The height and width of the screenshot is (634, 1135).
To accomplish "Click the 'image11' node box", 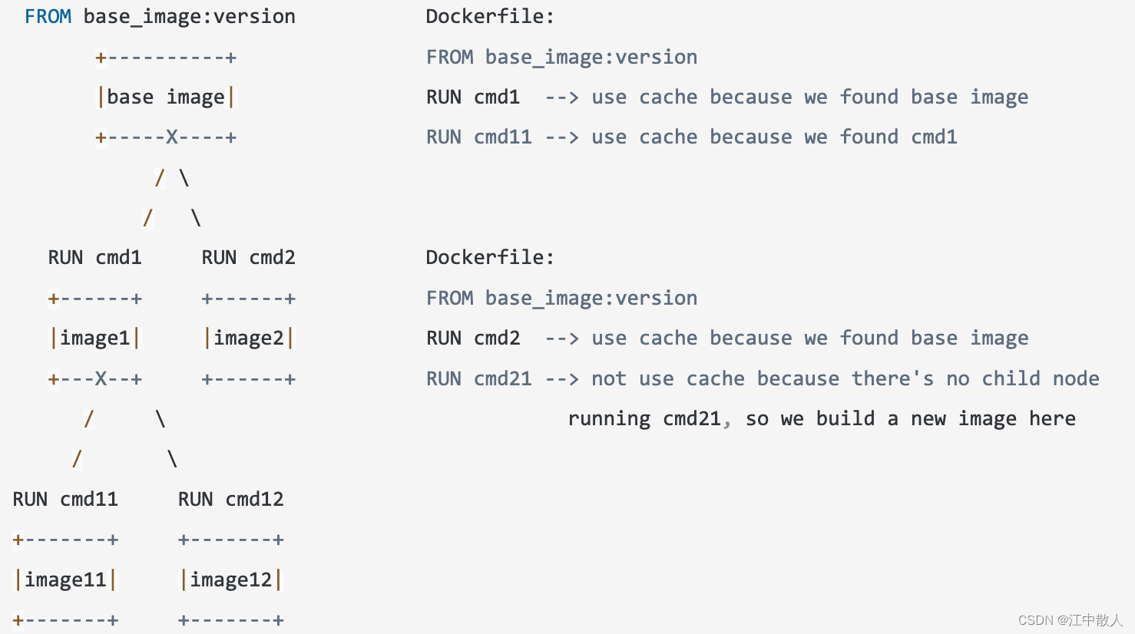I will click(x=65, y=580).
